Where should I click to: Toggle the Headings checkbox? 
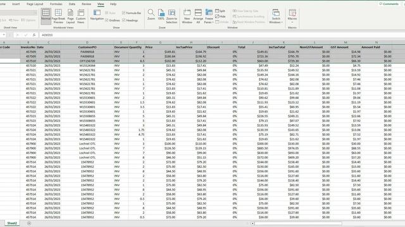coord(124,20)
